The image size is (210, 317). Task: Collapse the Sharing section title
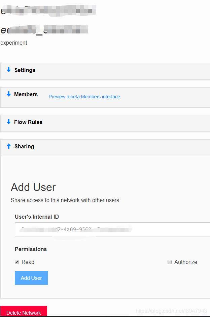24,146
